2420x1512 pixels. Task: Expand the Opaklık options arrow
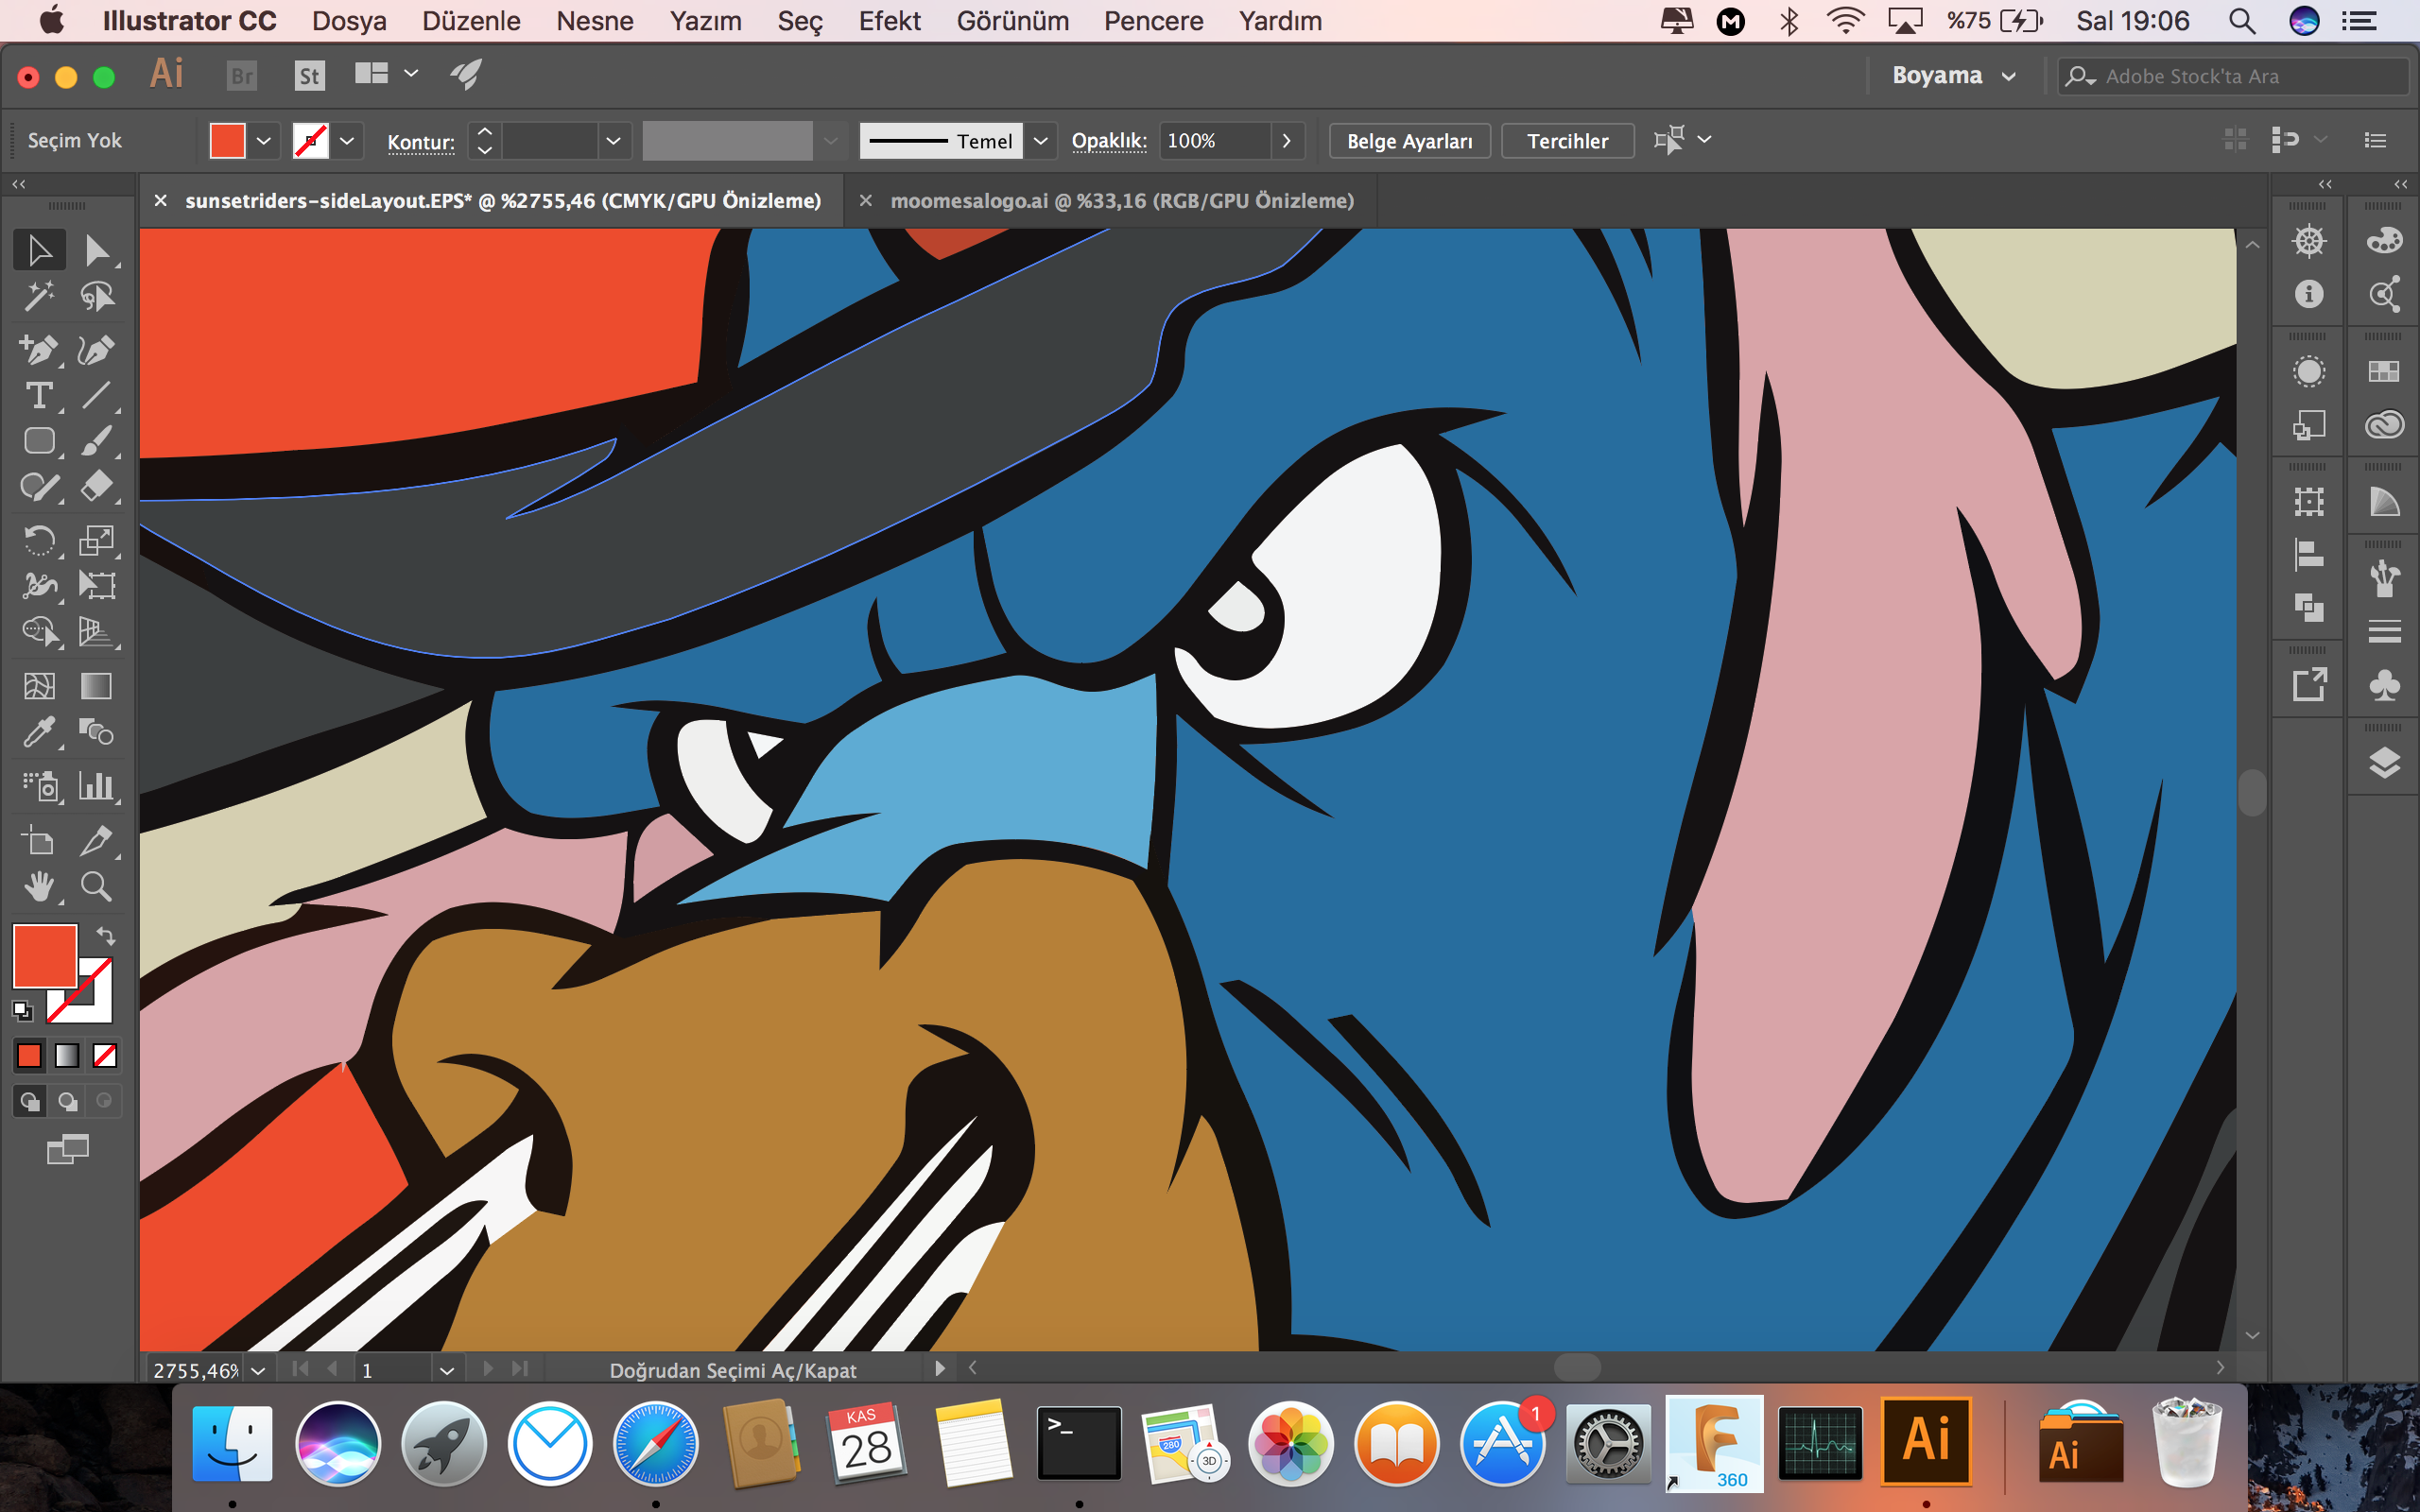1287,141
